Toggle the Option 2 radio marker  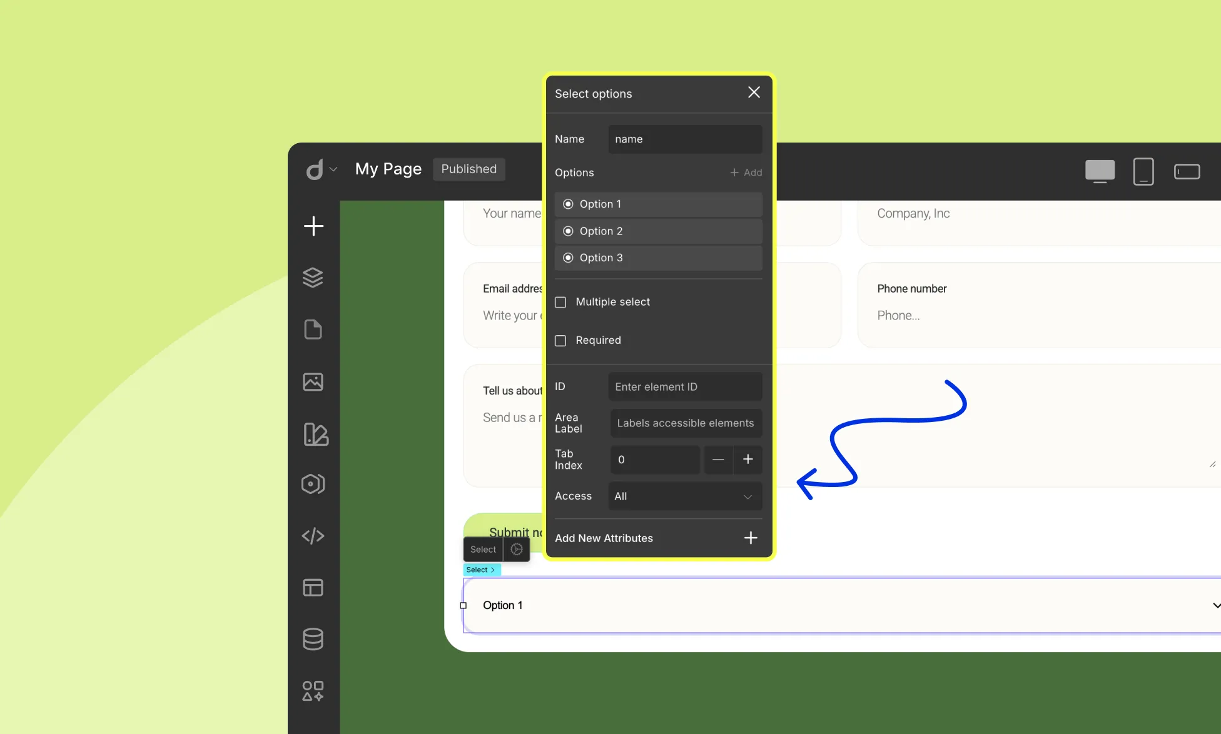pyautogui.click(x=568, y=231)
